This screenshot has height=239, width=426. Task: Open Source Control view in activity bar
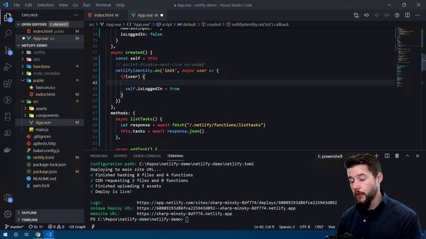7,50
